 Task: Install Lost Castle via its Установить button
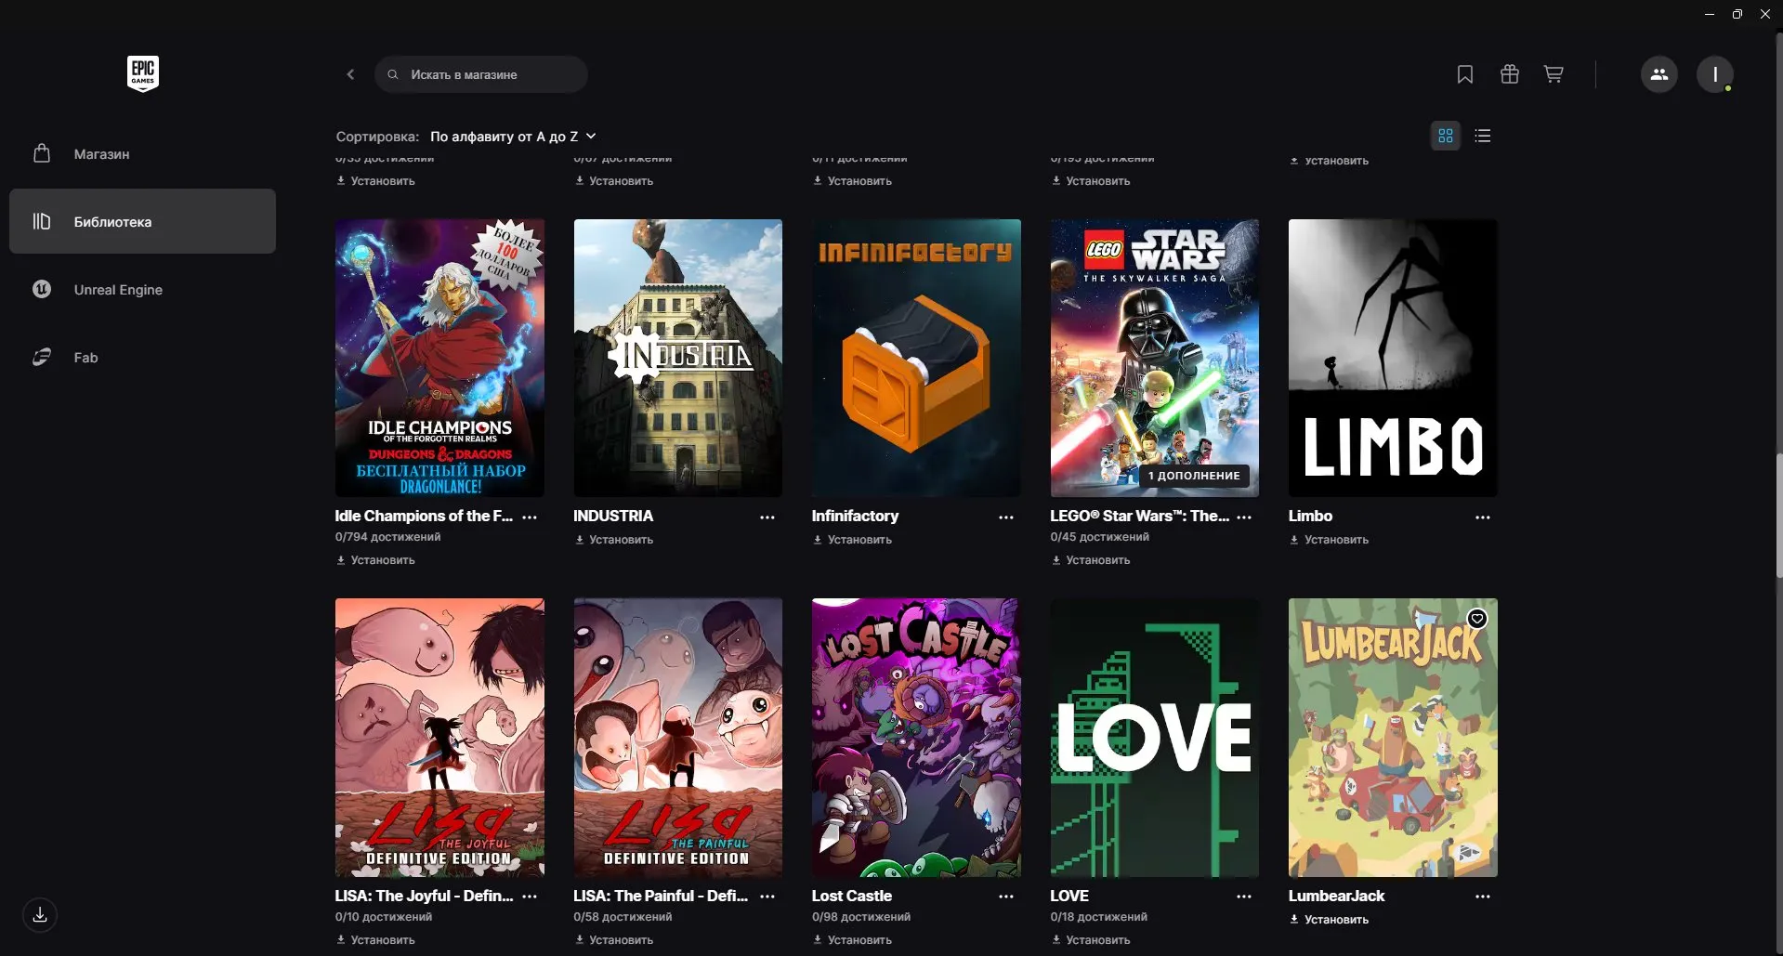(x=852, y=940)
